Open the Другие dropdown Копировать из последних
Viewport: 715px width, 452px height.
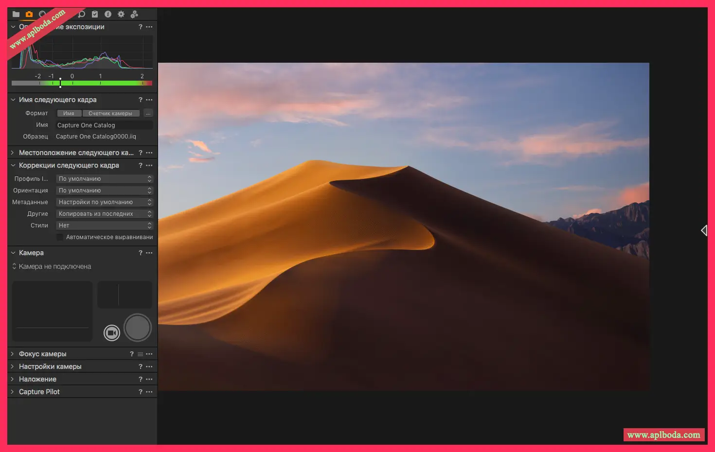click(104, 213)
